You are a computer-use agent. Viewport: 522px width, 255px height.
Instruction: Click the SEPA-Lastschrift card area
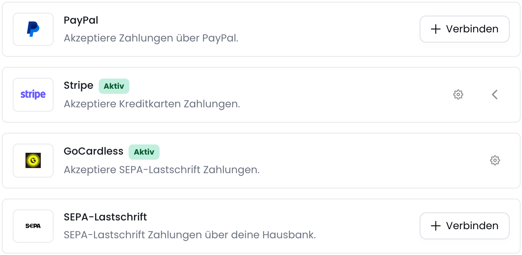click(x=255, y=226)
